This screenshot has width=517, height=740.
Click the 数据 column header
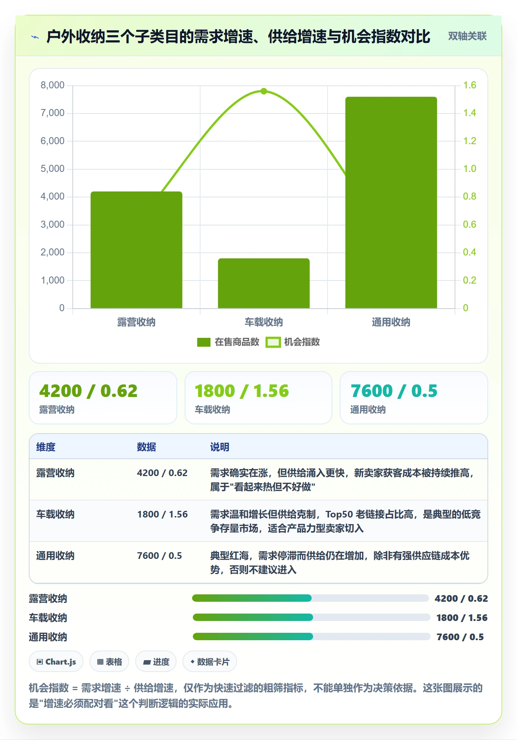pyautogui.click(x=146, y=447)
